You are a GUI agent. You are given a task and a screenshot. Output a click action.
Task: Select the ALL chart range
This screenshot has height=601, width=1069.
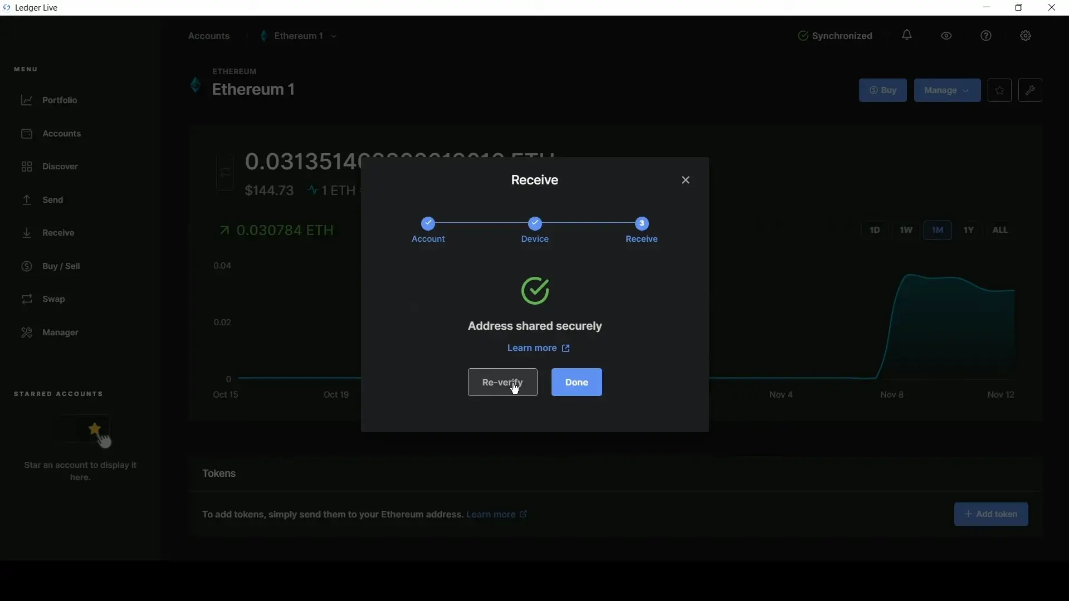click(x=1000, y=230)
